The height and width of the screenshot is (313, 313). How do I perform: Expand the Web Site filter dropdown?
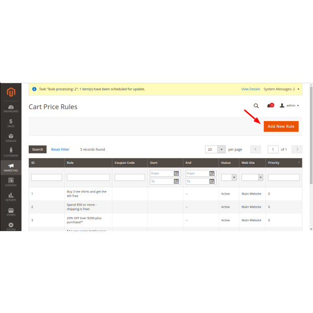[260, 177]
